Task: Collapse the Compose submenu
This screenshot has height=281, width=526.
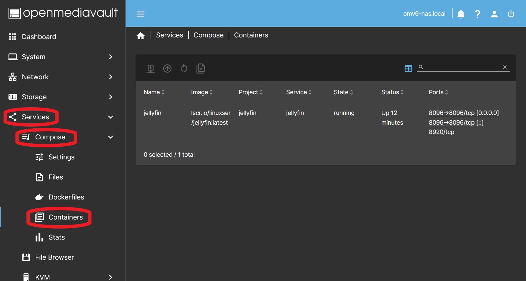Action: [111, 137]
